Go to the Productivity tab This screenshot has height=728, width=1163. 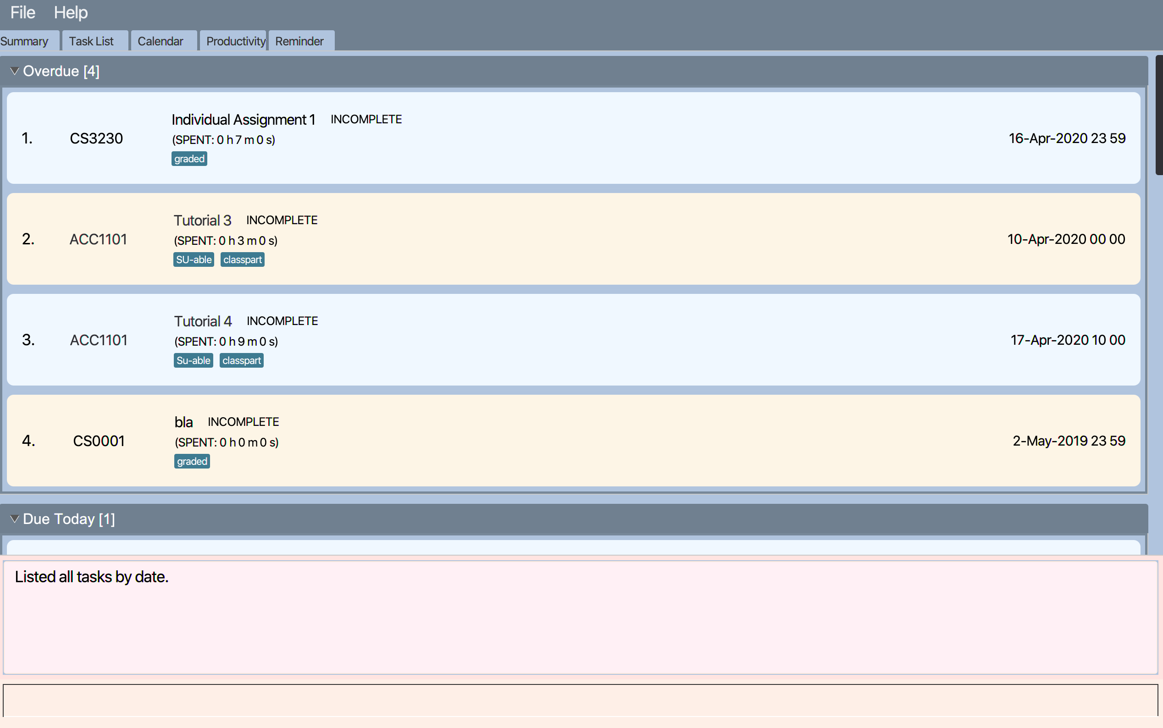click(x=235, y=41)
